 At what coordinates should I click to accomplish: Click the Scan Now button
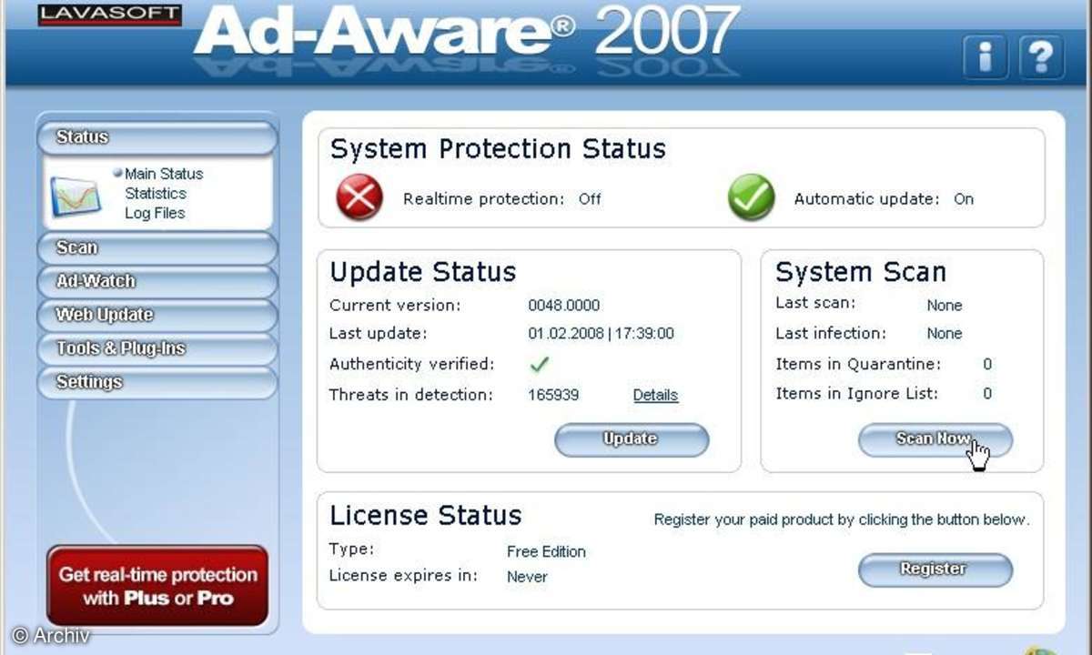(x=935, y=439)
